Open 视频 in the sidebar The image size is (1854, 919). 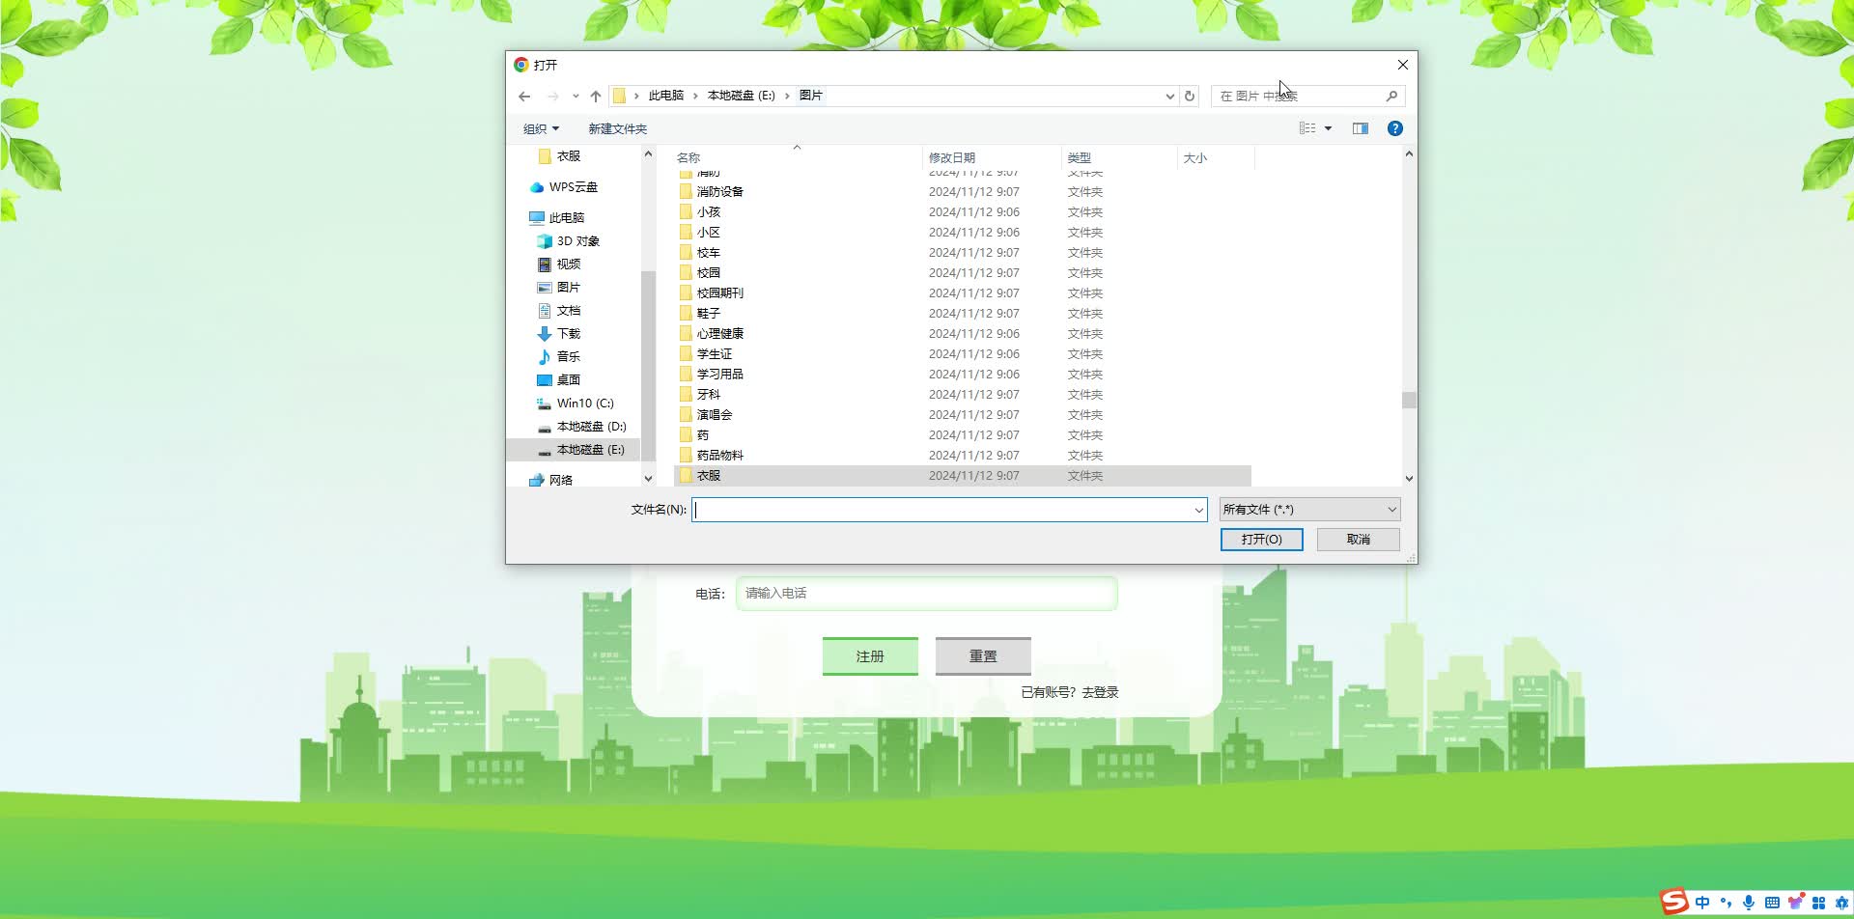click(x=559, y=265)
